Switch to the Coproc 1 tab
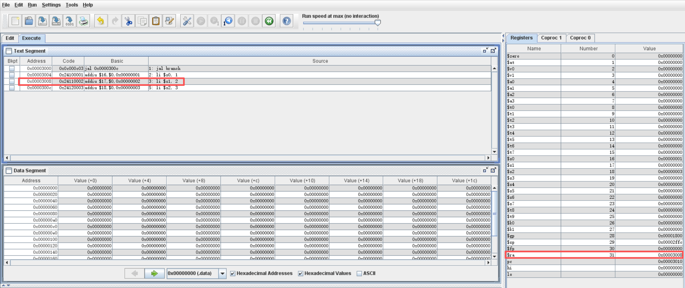Screen dimensions: 685x288 pyautogui.click(x=551, y=38)
